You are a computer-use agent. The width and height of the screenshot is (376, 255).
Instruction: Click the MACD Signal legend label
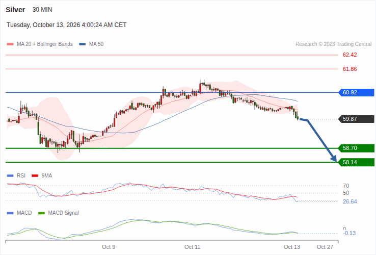63,213
